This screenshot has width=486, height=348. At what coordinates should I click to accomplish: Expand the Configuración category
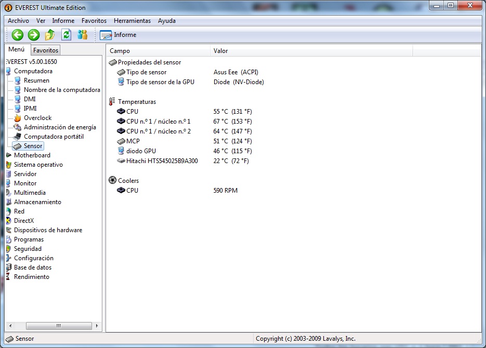(33, 258)
